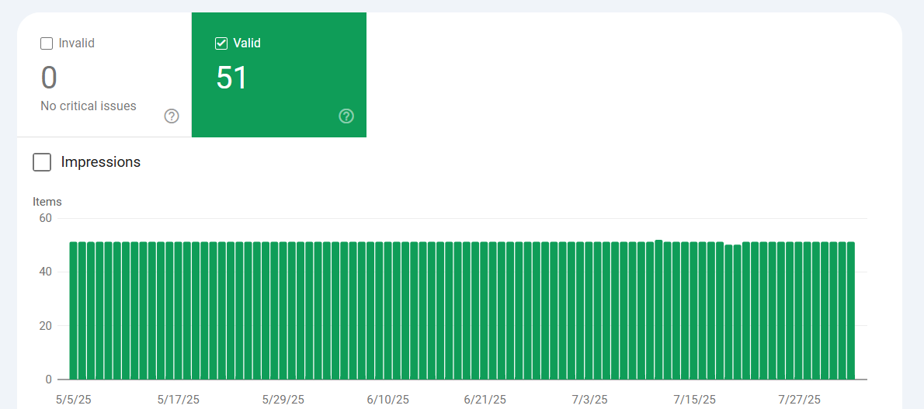Select the earliest bar above 5/5/25
The image size is (924, 409).
point(74,310)
